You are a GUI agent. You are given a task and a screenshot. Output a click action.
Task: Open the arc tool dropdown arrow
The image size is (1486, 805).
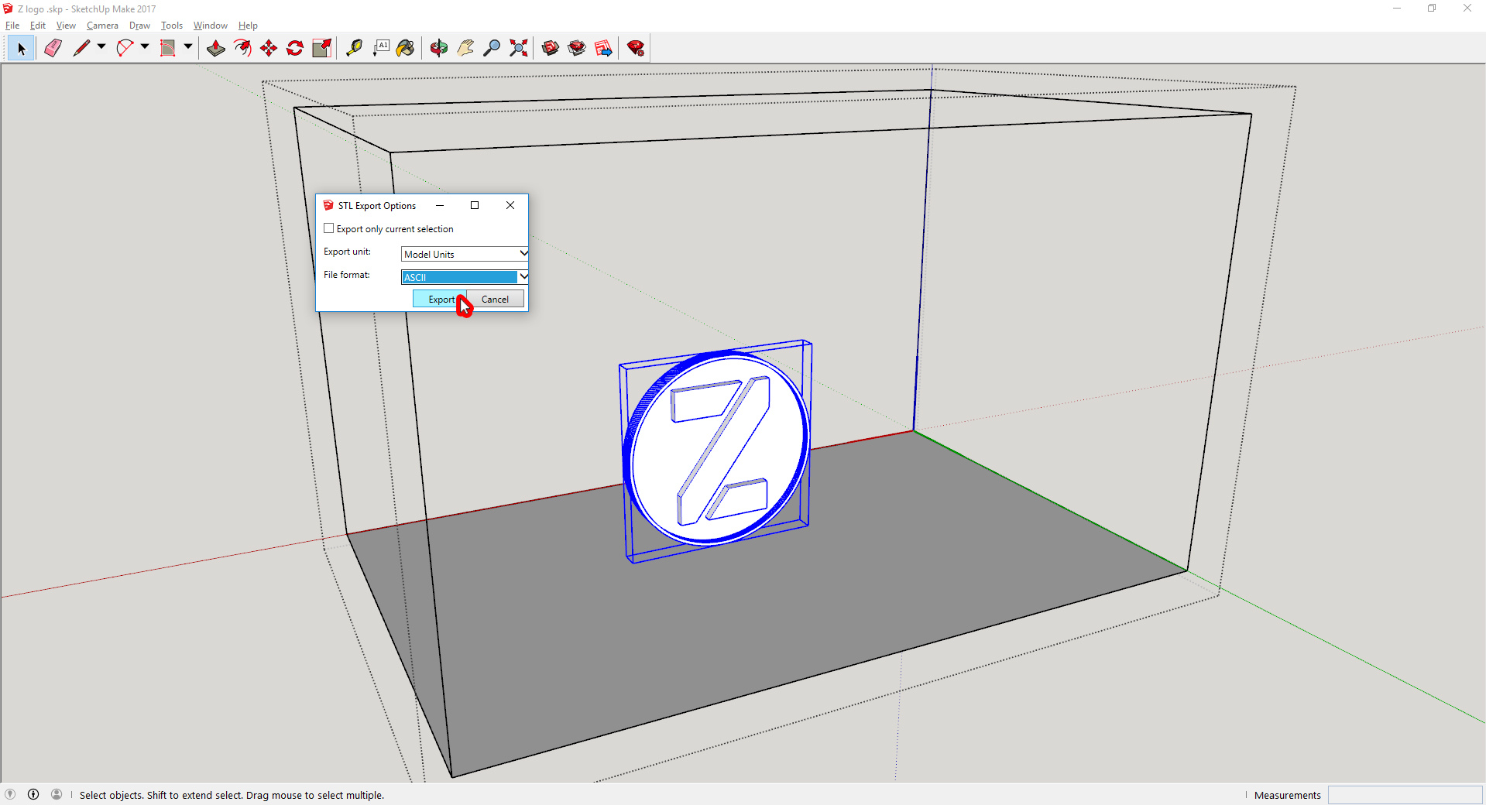click(x=145, y=47)
